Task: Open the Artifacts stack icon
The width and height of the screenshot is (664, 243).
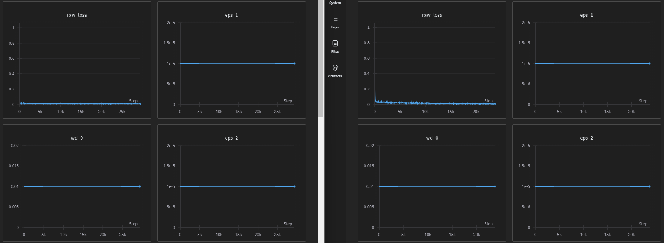Action: click(335, 68)
